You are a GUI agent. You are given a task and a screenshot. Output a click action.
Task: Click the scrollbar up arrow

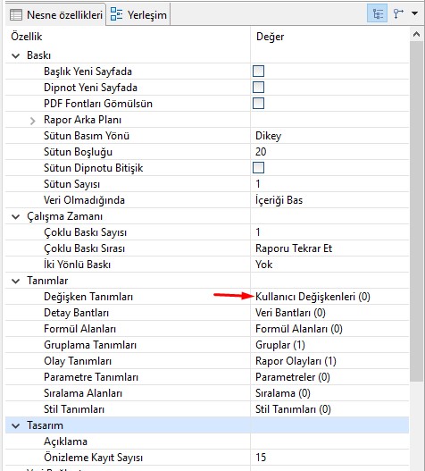click(x=416, y=34)
